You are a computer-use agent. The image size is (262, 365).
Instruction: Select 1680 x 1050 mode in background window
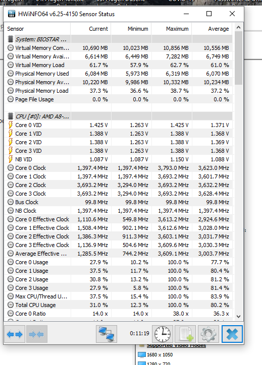coord(160,355)
